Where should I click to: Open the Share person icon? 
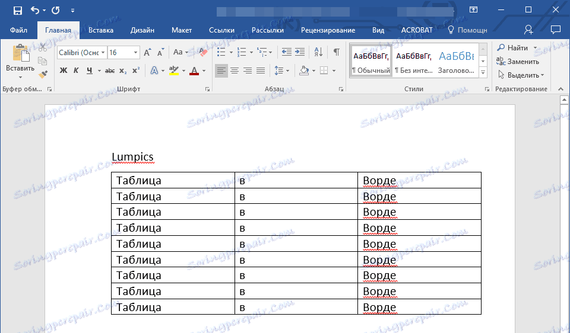click(528, 30)
